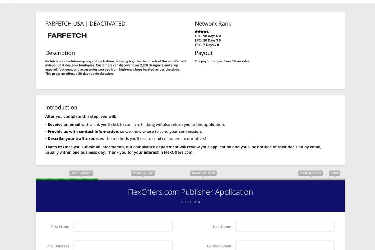Jump to the COMPANY INFO step
The image size is (375, 250).
pos(143,173)
